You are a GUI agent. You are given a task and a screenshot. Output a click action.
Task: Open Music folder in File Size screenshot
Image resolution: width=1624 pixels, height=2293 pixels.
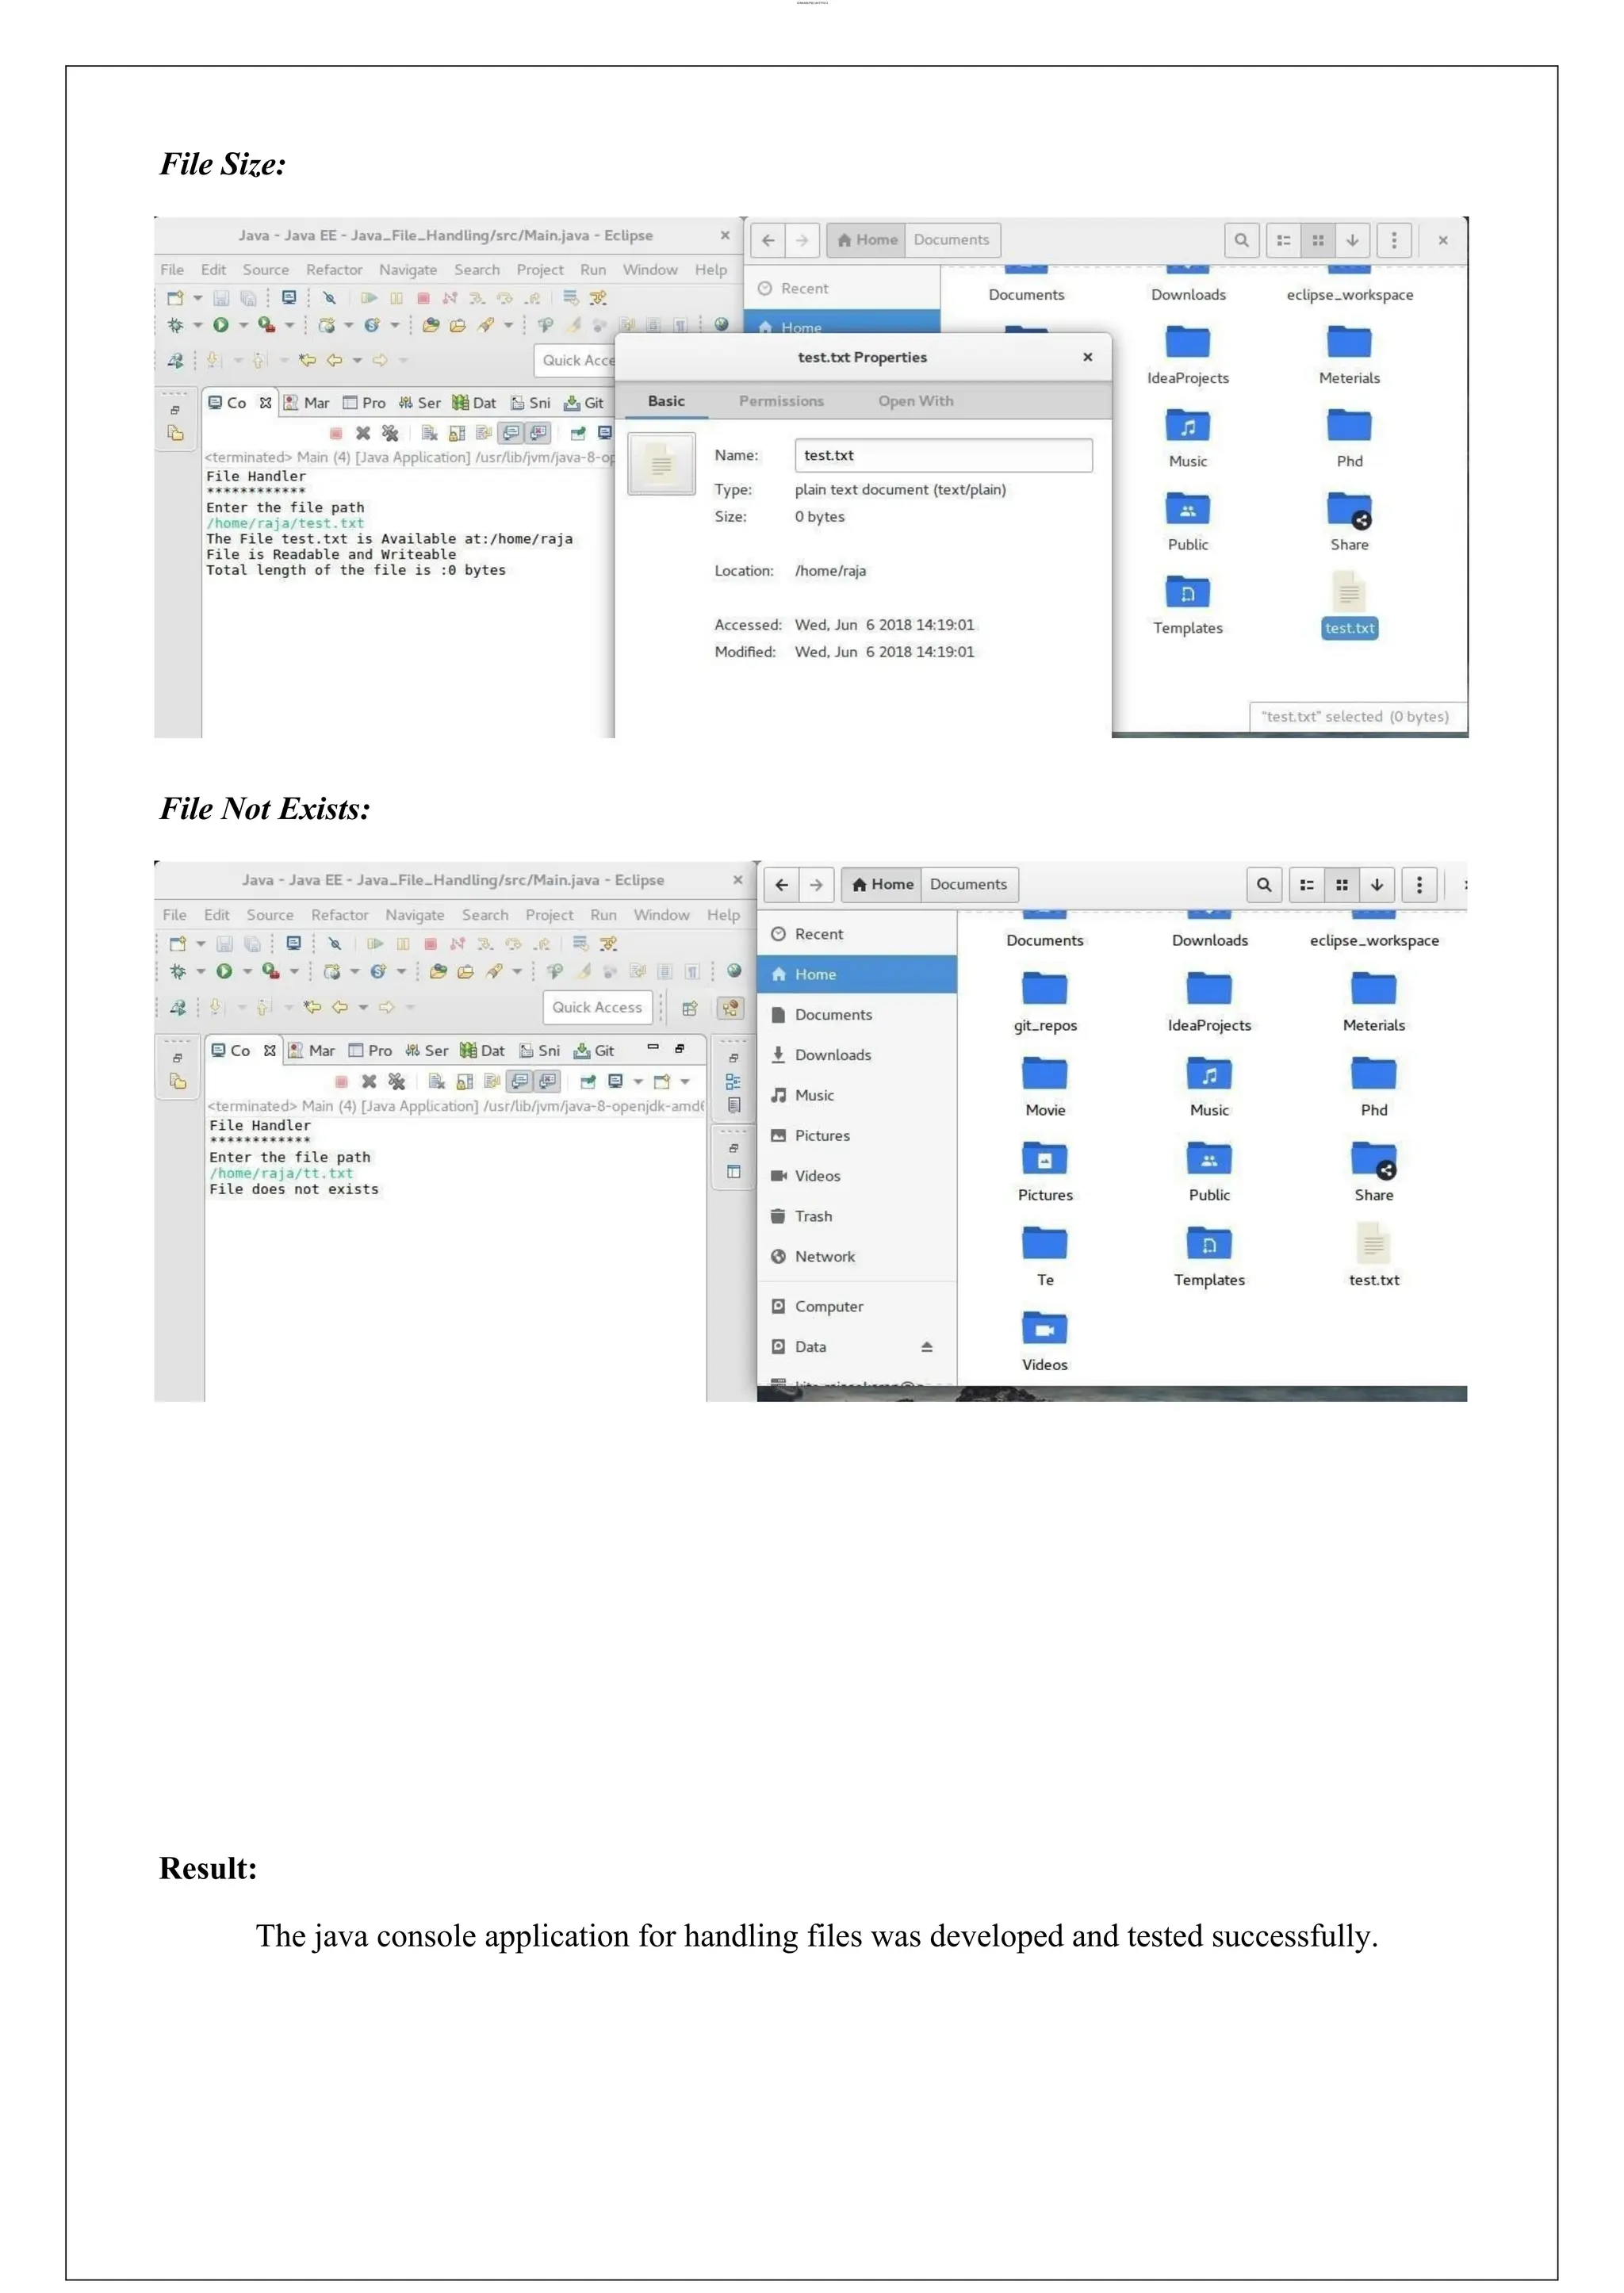coord(1187,438)
